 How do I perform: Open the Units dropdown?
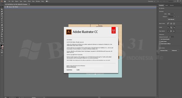pos(171,14)
